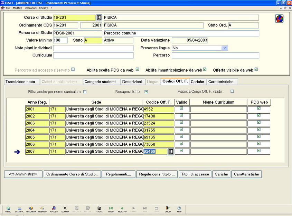
Task: Expand the Presenza lingue dropdown
Action: click(x=225, y=48)
